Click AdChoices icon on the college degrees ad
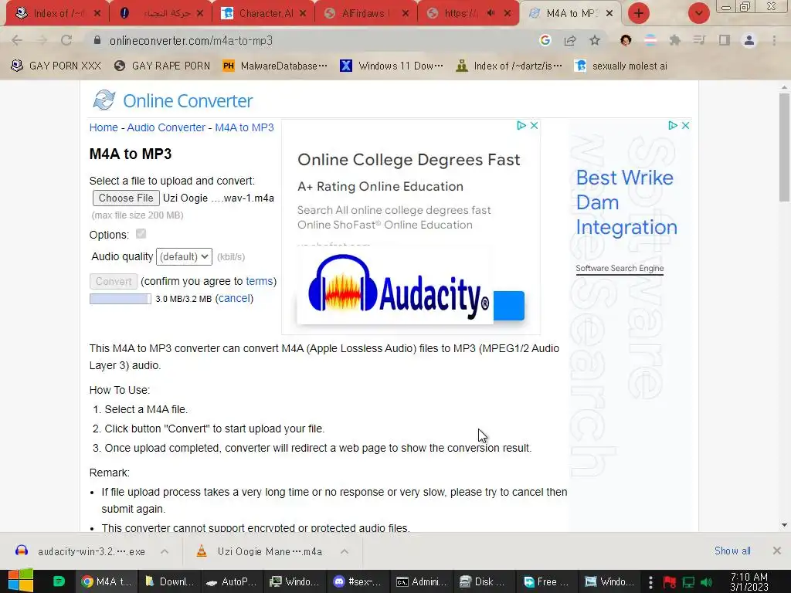 pyautogui.click(x=521, y=125)
